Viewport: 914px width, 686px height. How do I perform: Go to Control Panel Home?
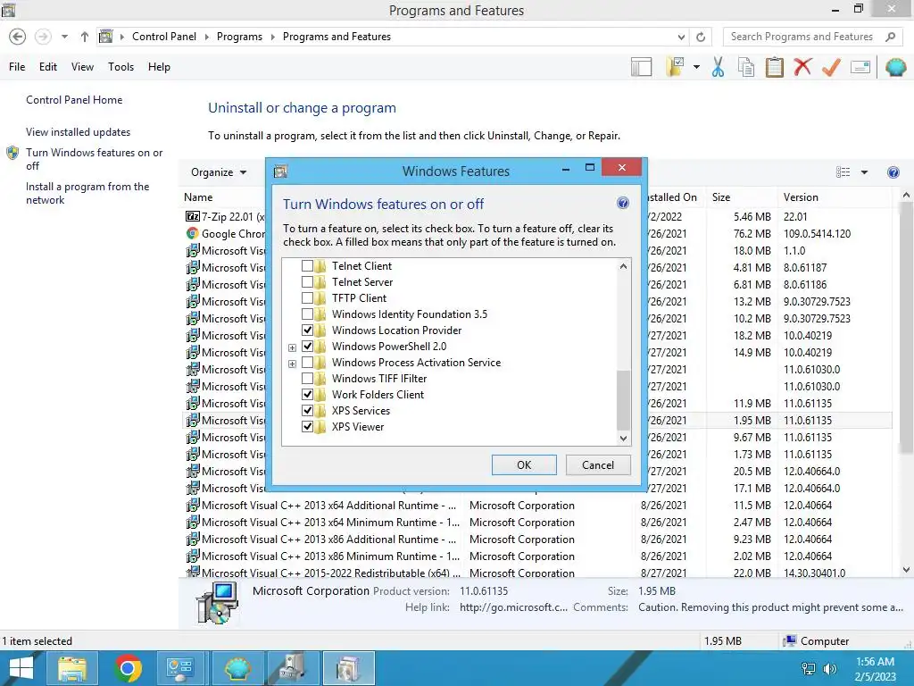point(74,100)
